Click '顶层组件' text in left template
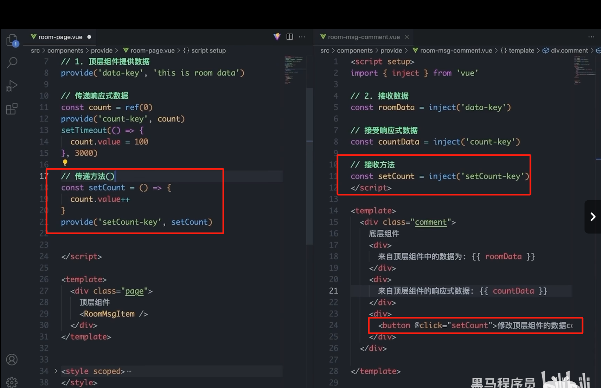 (95, 302)
